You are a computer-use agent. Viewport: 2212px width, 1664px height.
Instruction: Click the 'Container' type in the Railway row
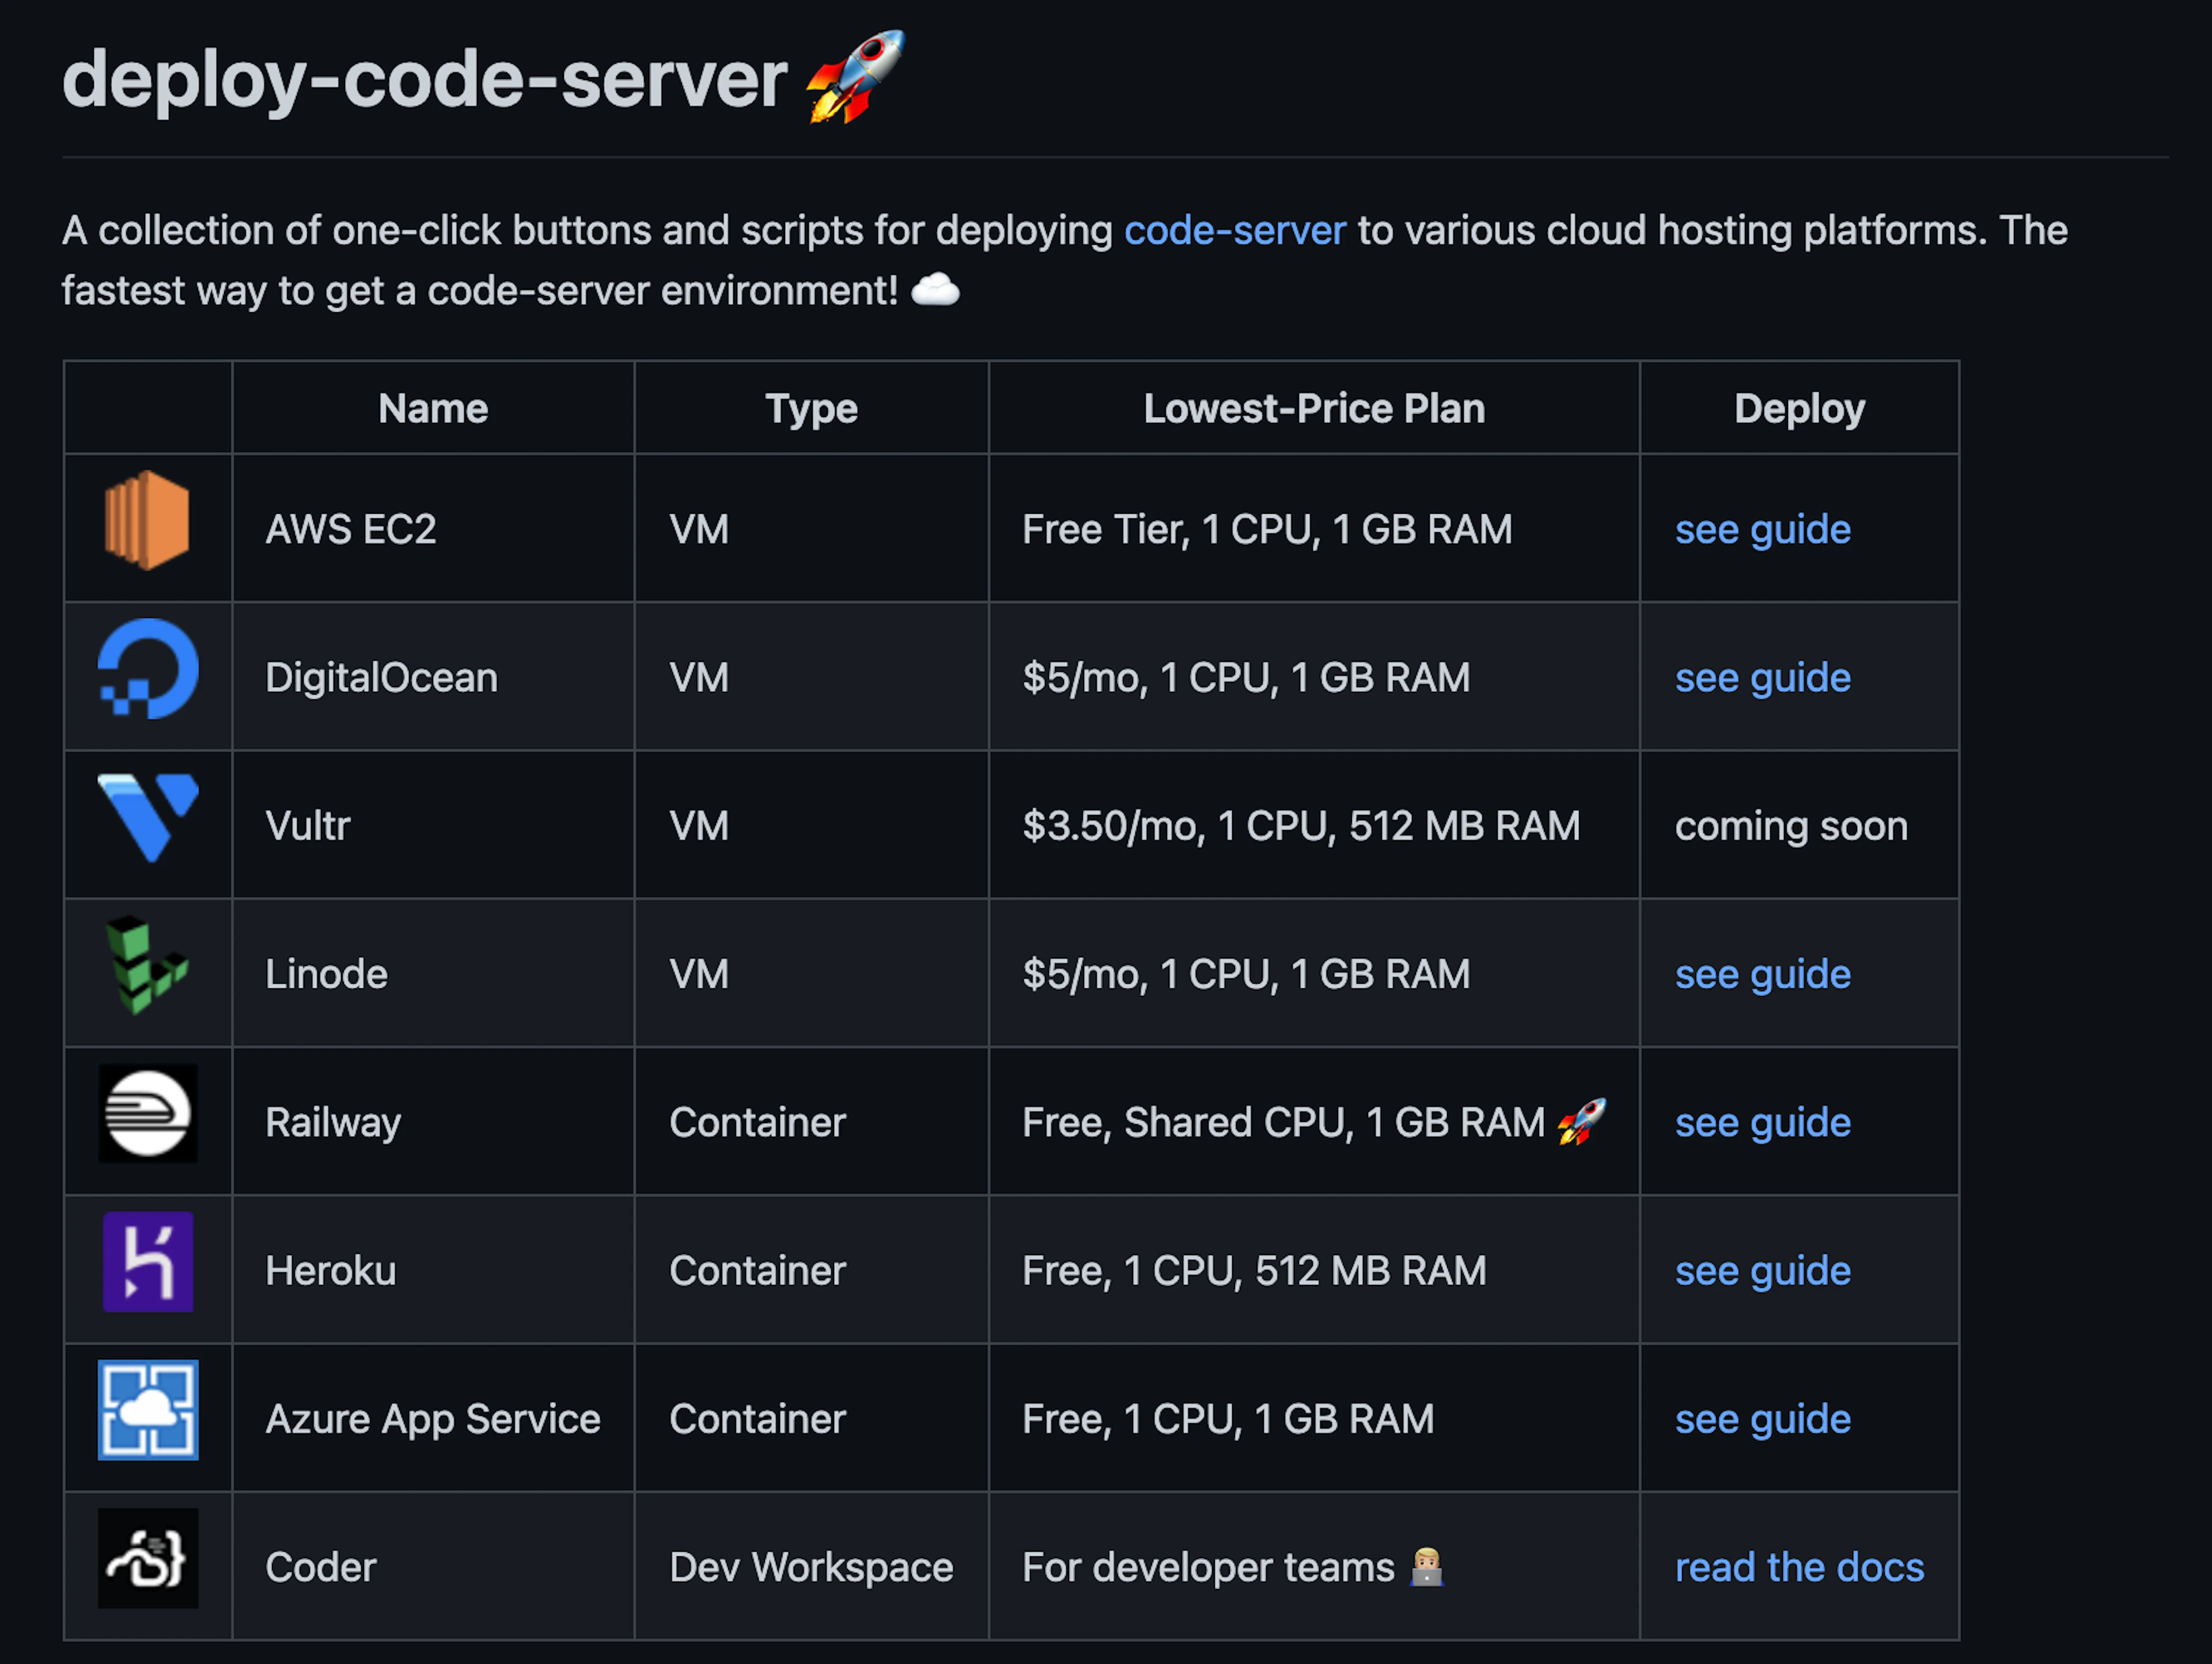click(x=757, y=1122)
